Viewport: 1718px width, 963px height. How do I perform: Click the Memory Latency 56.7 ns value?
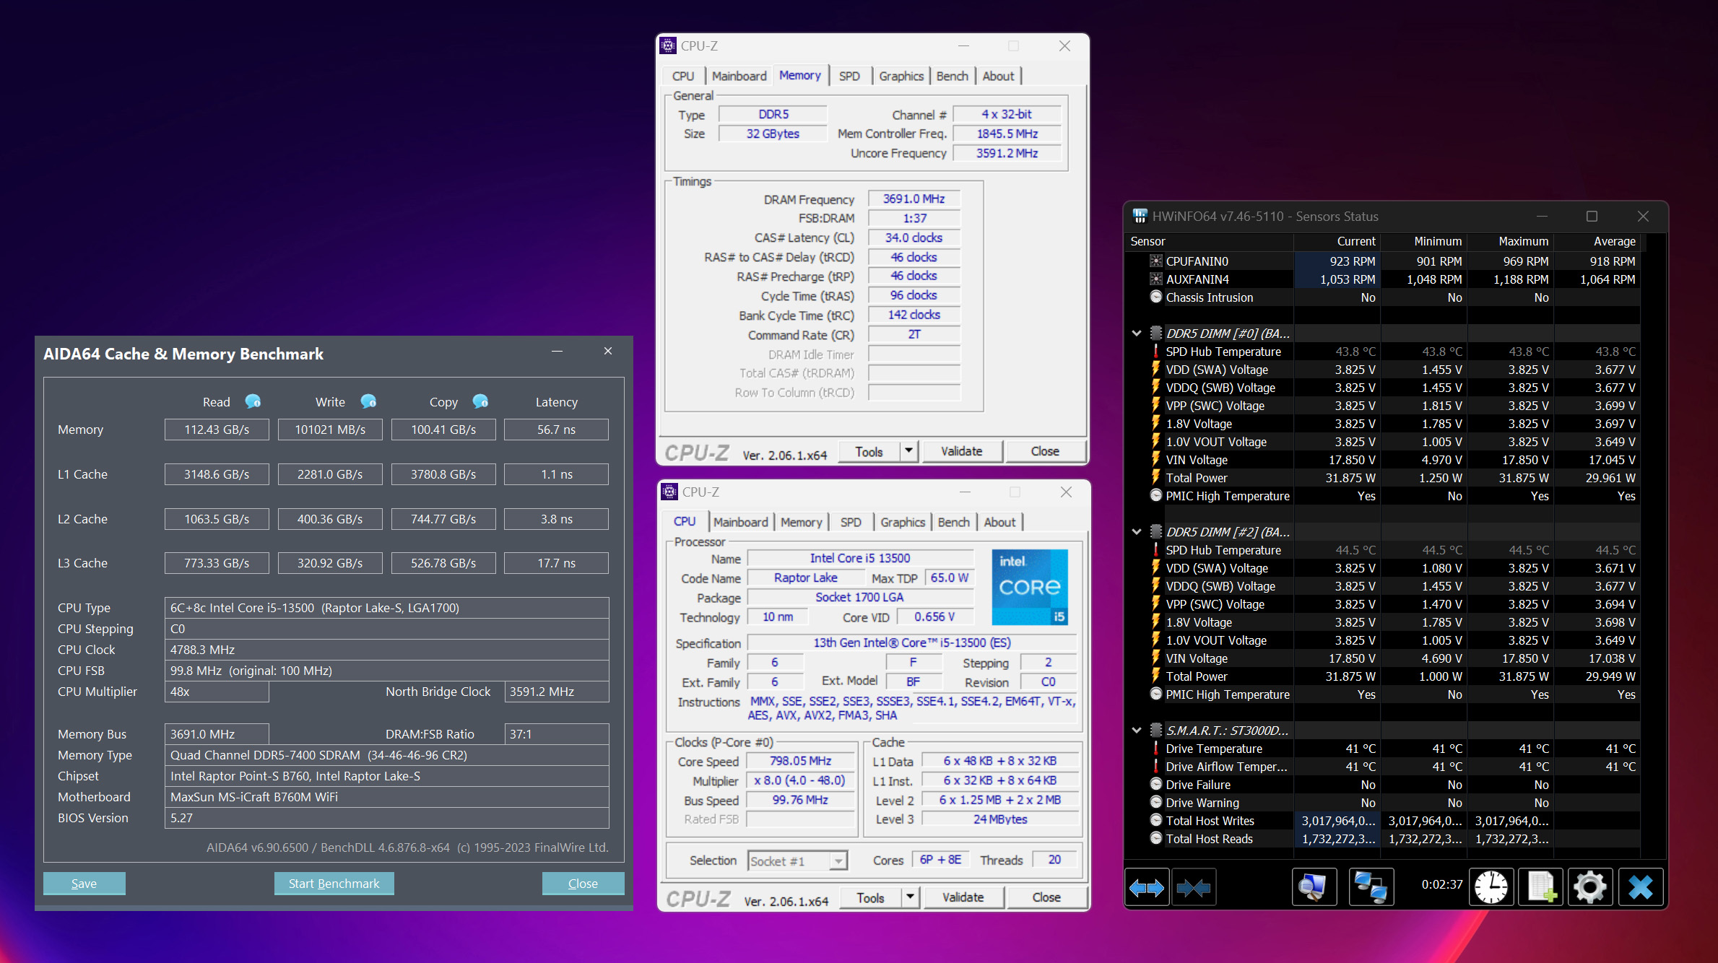[x=556, y=430]
